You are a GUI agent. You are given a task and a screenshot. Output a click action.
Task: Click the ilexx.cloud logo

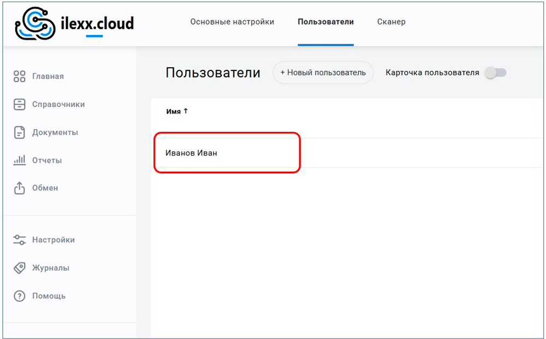point(74,24)
